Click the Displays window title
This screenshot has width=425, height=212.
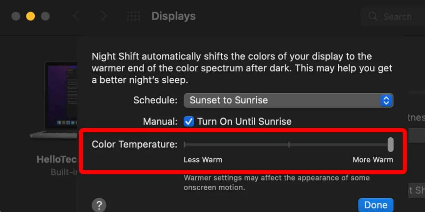[174, 16]
